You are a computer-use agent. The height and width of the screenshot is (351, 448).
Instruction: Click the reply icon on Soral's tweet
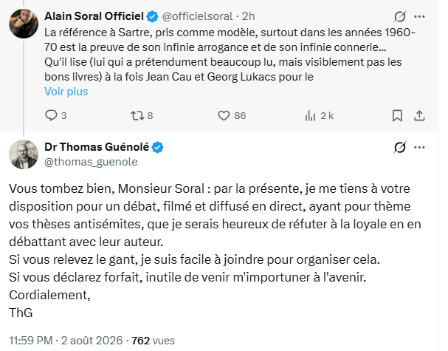[51, 115]
